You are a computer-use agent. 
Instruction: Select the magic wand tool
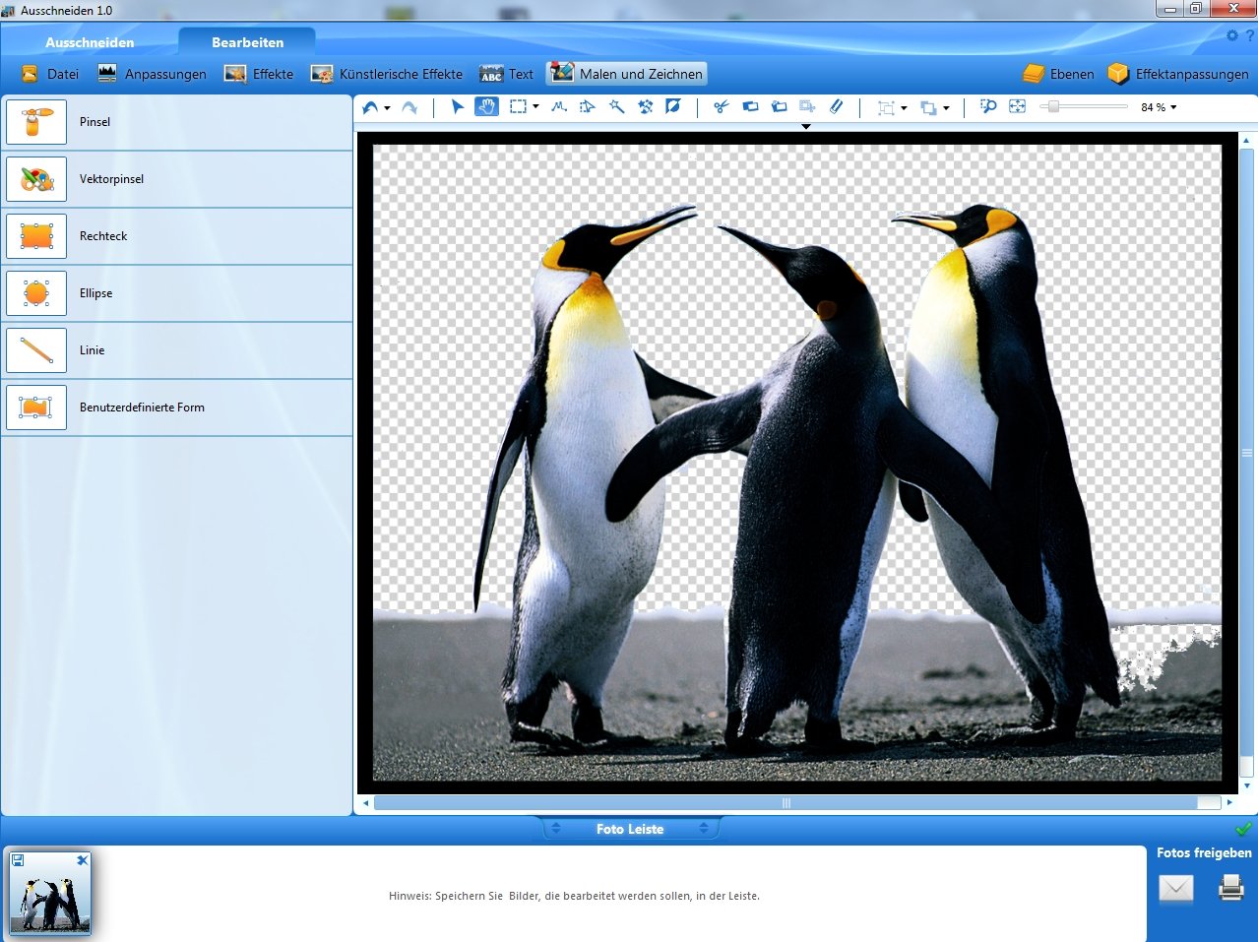coord(616,106)
